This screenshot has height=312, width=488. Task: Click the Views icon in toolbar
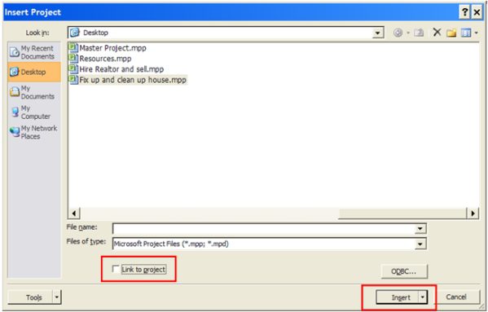pos(465,33)
